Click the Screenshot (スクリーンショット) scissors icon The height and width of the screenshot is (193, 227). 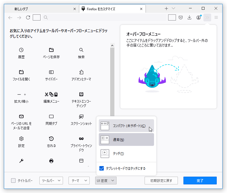pyautogui.click(x=81, y=116)
